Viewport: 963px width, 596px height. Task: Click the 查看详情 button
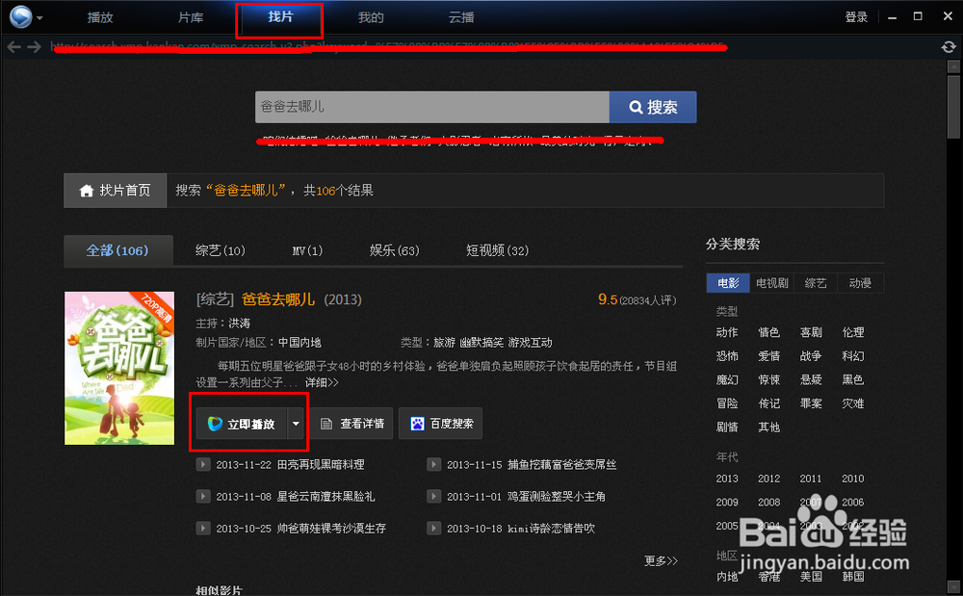point(352,423)
